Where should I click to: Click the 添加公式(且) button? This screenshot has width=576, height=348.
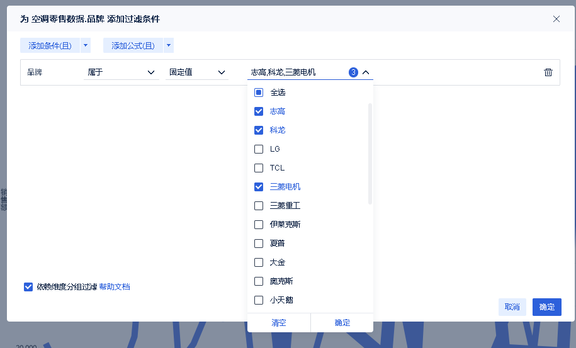133,45
